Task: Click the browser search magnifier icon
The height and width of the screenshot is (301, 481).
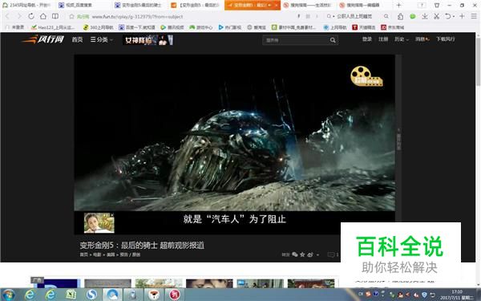Action: [x=386, y=17]
